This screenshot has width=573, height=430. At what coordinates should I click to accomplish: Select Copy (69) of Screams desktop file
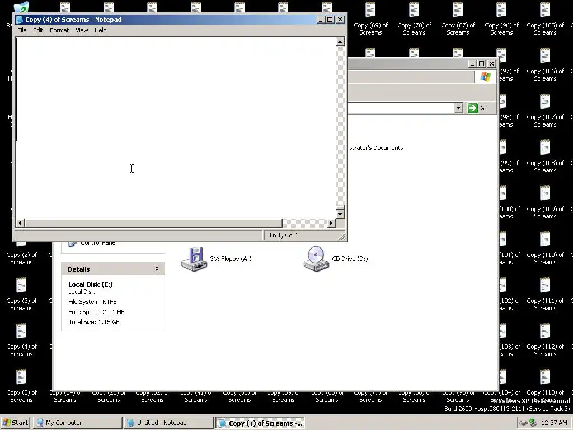click(x=370, y=19)
